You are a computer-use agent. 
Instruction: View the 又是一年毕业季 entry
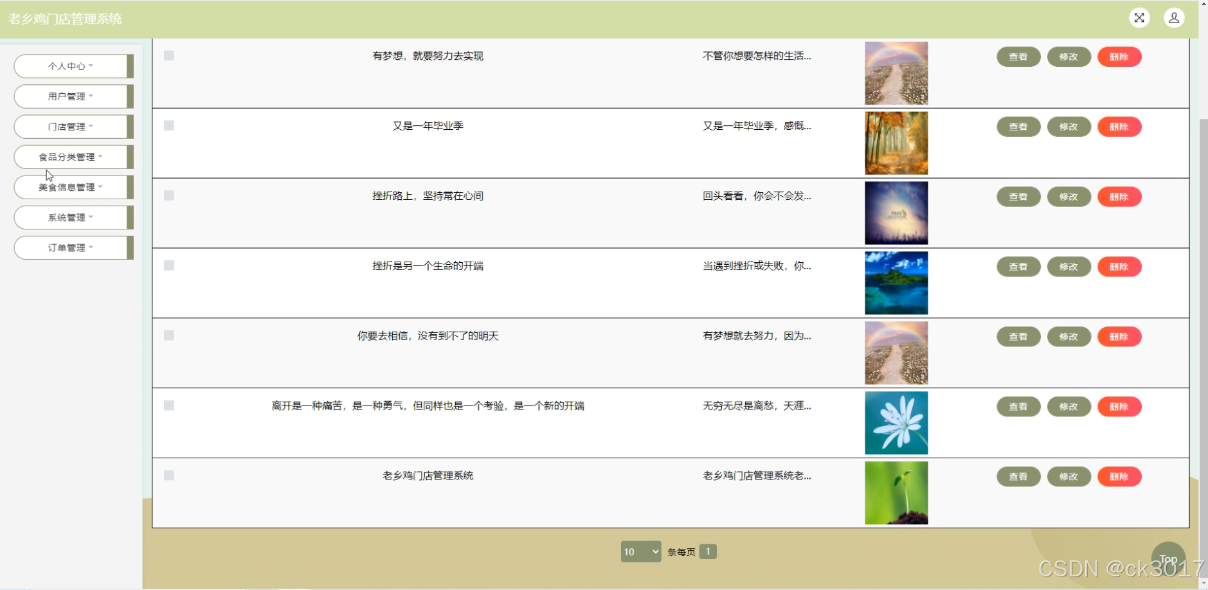tap(1018, 127)
